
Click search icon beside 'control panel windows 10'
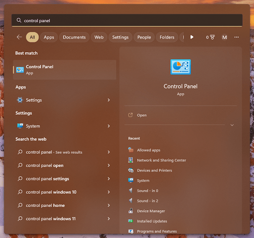pos(20,192)
